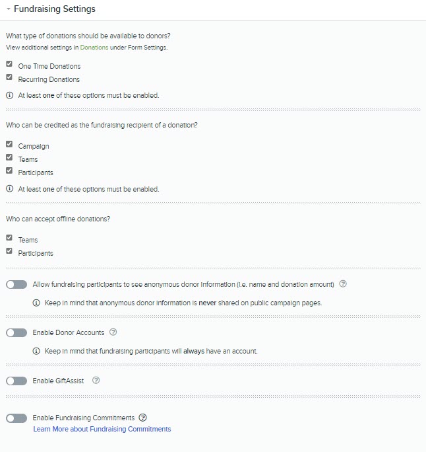Click help icon beside Enable GiftAssist
Screen dimensions: 426x452
96,380
